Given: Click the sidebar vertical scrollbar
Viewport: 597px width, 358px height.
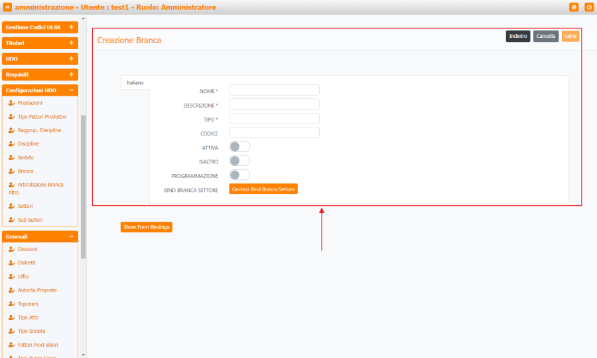Looking at the screenshot, I should pyautogui.click(x=83, y=186).
